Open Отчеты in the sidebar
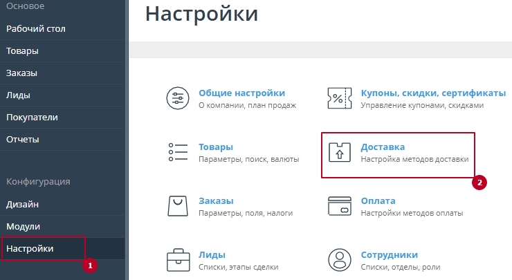 [x=23, y=140]
